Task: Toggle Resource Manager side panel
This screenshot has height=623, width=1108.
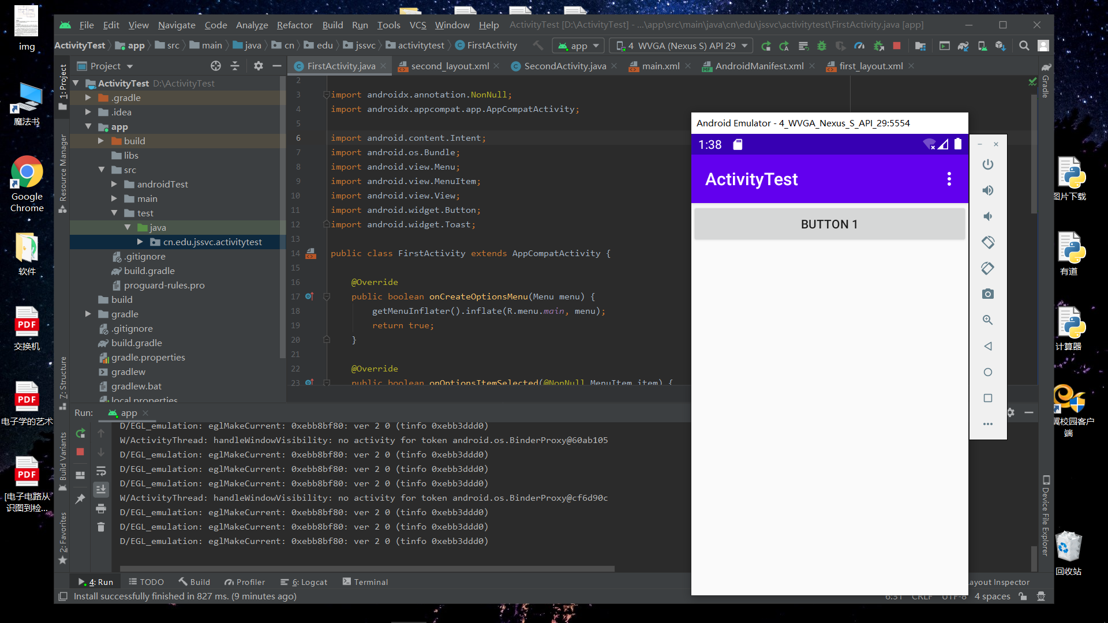Action: point(63,173)
